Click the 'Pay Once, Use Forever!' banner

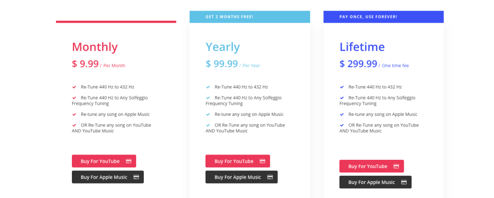(383, 17)
